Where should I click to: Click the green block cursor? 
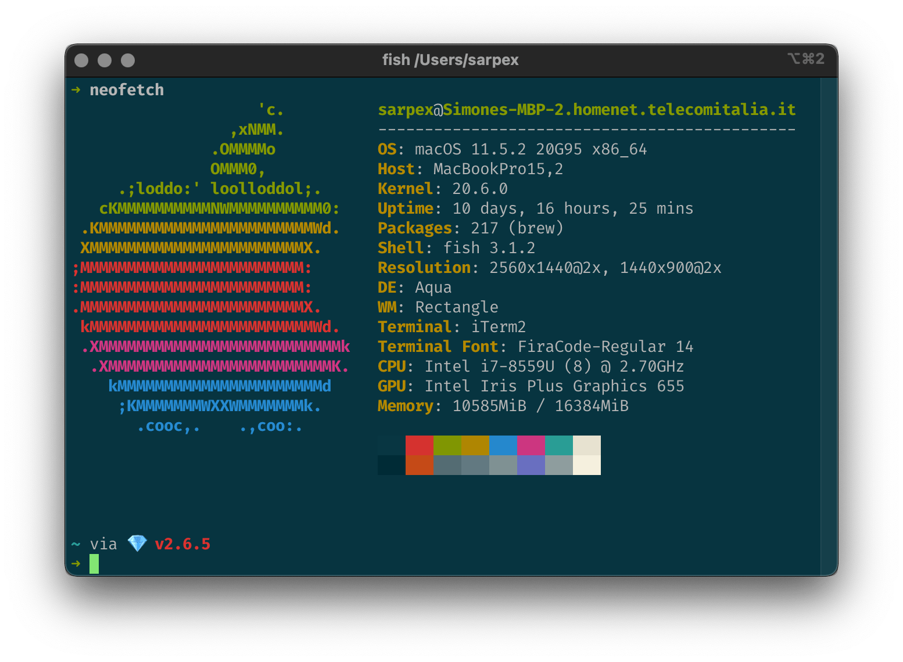click(x=94, y=563)
